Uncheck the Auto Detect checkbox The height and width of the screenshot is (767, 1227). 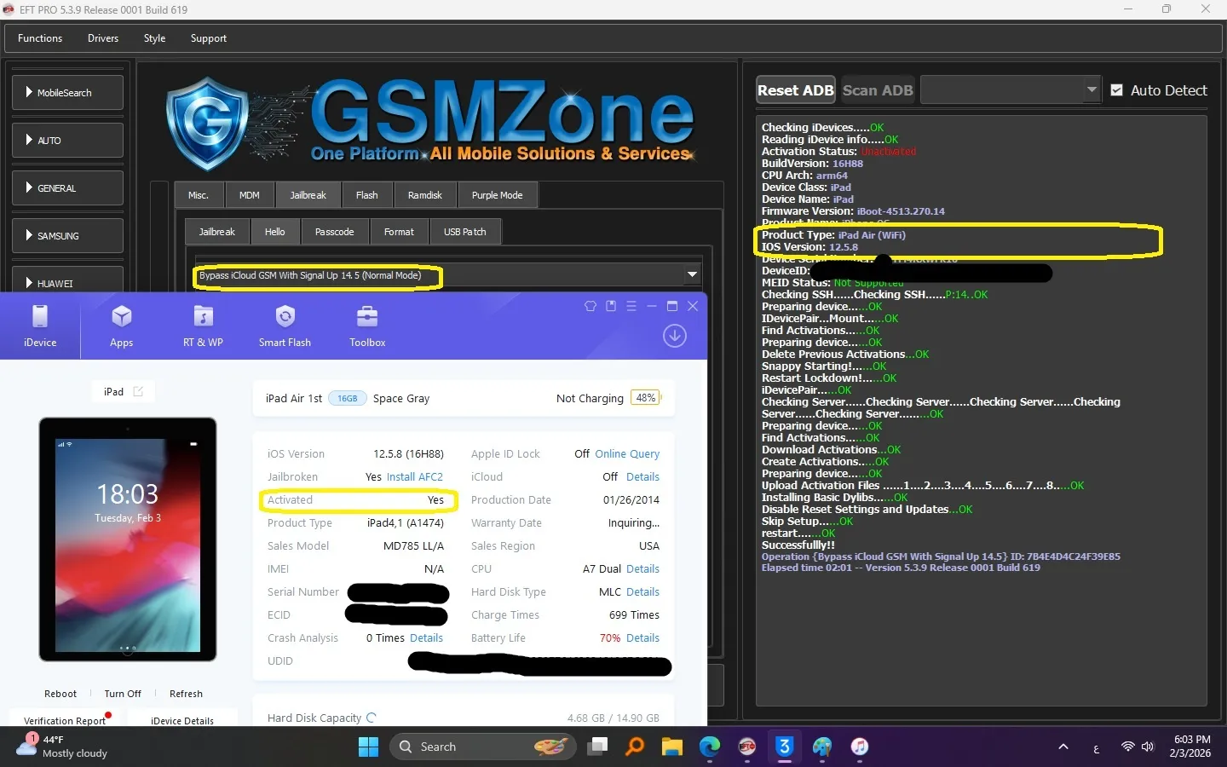tap(1116, 90)
